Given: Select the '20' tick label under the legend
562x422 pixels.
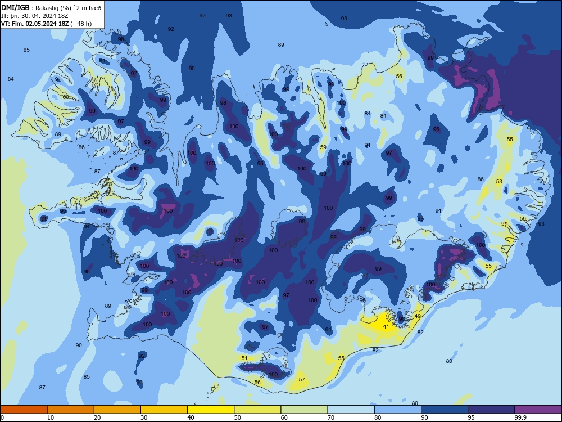Looking at the screenshot, I should [x=97, y=417].
